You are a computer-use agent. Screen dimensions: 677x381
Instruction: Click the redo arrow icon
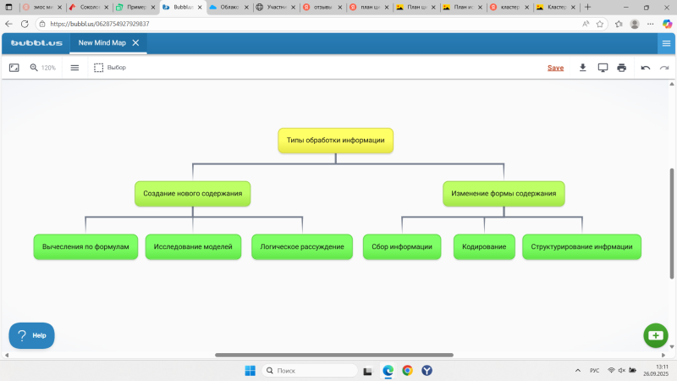(x=664, y=68)
